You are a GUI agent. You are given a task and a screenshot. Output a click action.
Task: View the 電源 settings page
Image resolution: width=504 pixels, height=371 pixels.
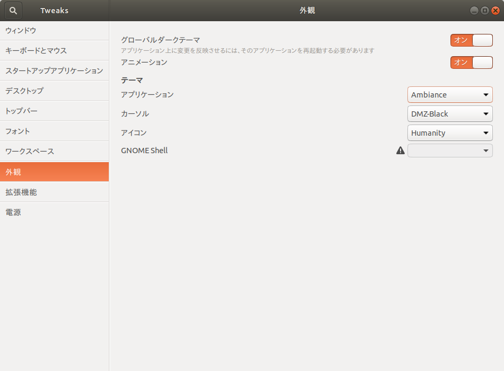[x=55, y=212]
